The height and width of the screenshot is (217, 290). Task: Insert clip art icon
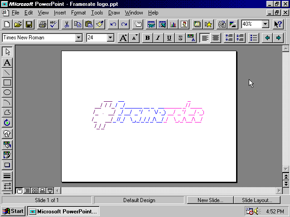(184, 24)
